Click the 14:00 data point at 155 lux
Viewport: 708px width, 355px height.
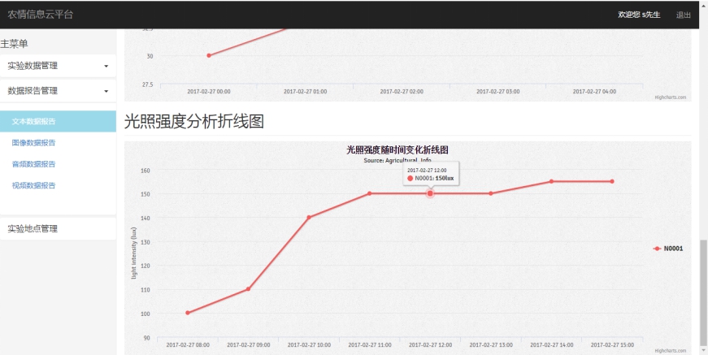(551, 181)
